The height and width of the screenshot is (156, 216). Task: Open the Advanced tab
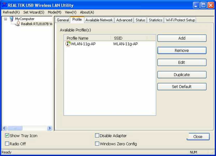[124, 20]
